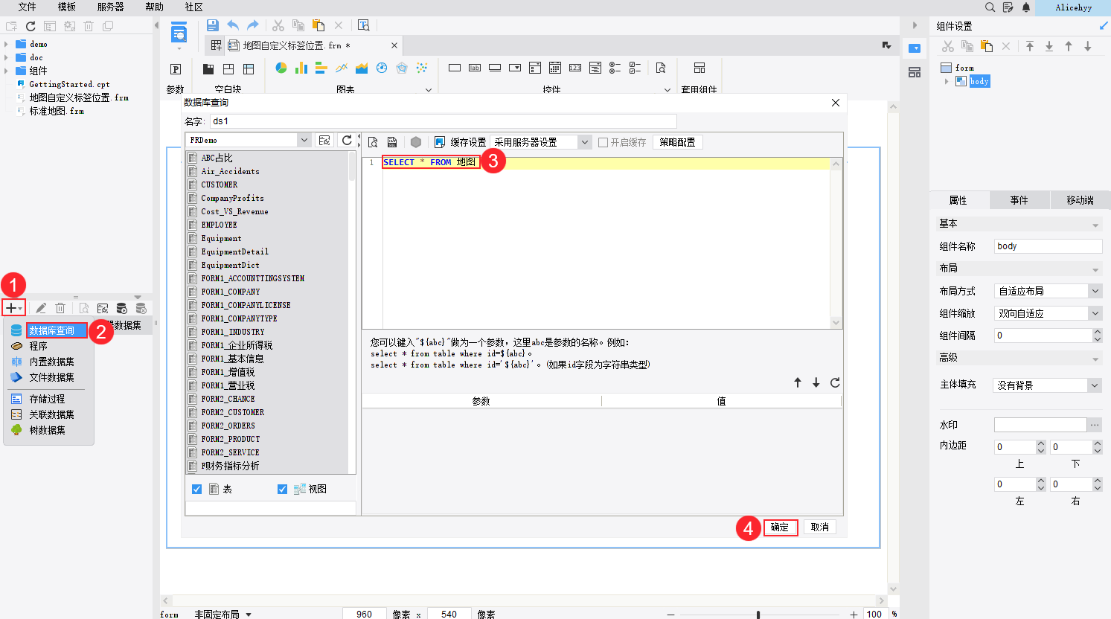1111x619 pixels.
Task: Click the save icon in the top toolbar
Action: [x=212, y=25]
